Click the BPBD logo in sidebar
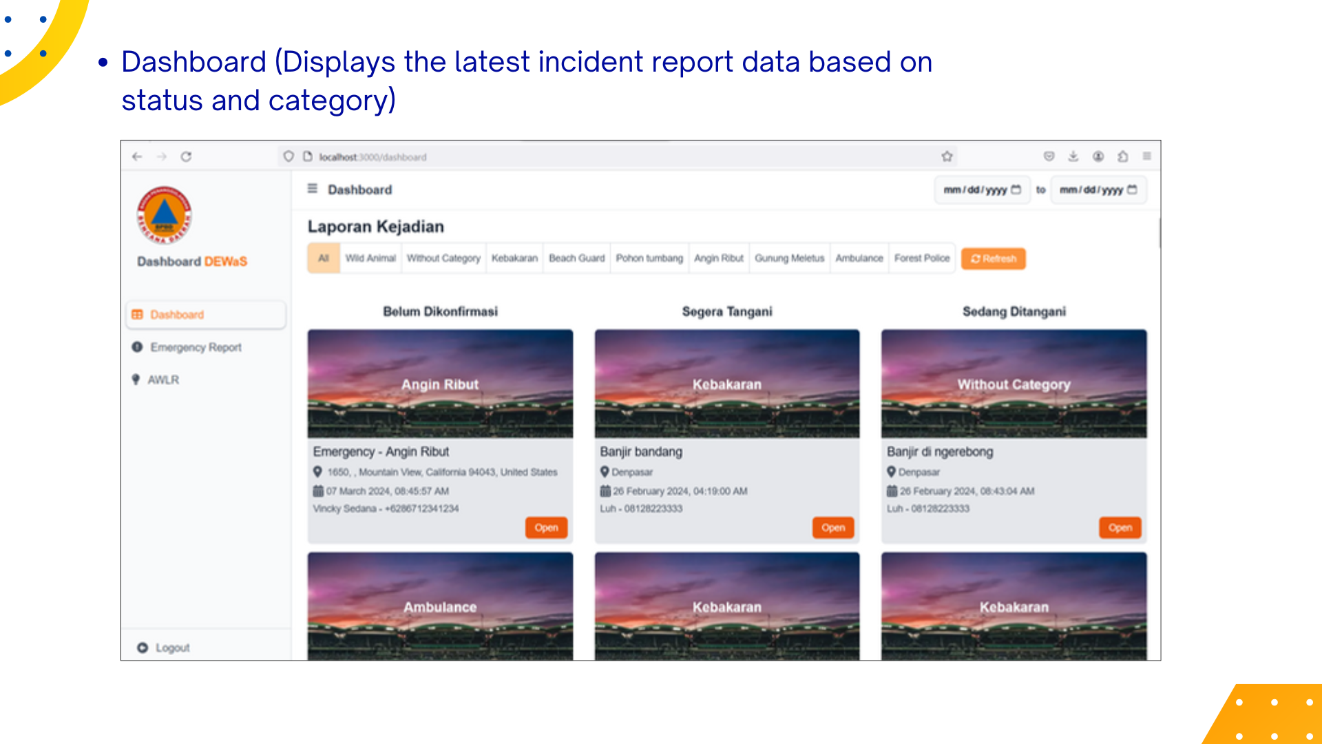The width and height of the screenshot is (1322, 744). click(x=164, y=215)
